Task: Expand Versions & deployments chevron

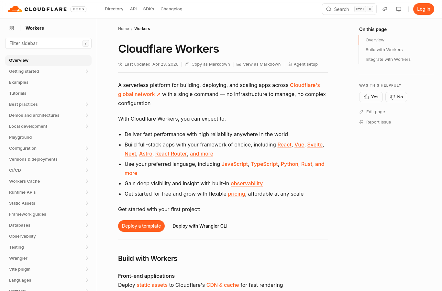Action: pos(87,159)
